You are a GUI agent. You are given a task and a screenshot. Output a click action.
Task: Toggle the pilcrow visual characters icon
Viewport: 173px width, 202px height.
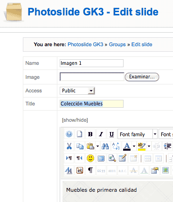(x=90, y=170)
